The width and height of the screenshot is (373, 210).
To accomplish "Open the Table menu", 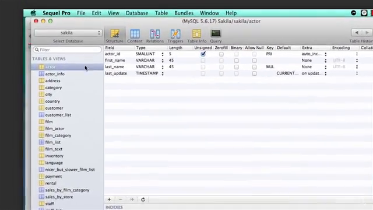I will 161,13.
